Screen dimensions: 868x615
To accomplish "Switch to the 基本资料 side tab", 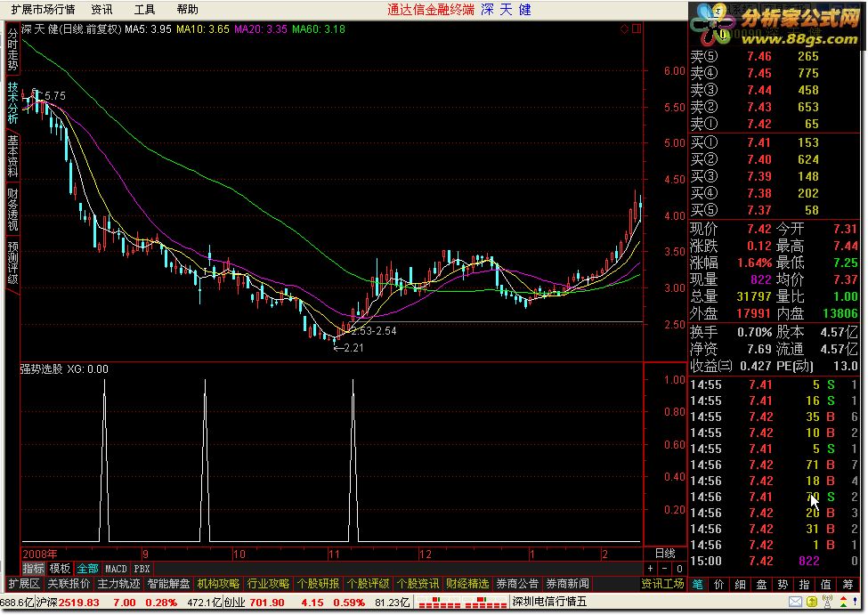I will pos(12,156).
